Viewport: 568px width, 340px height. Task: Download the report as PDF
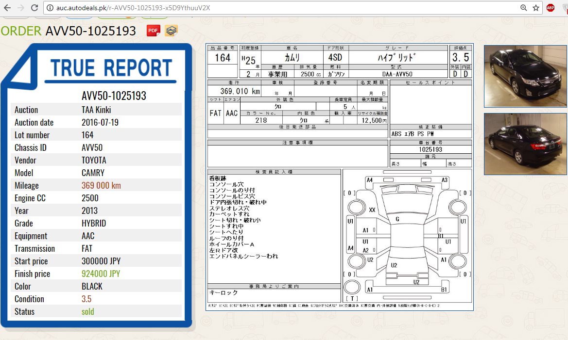click(x=153, y=31)
